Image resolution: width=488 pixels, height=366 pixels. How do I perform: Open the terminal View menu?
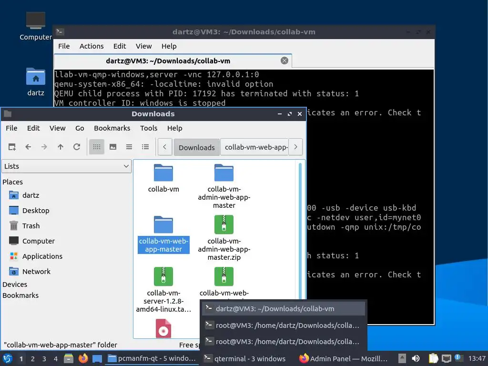coord(144,46)
